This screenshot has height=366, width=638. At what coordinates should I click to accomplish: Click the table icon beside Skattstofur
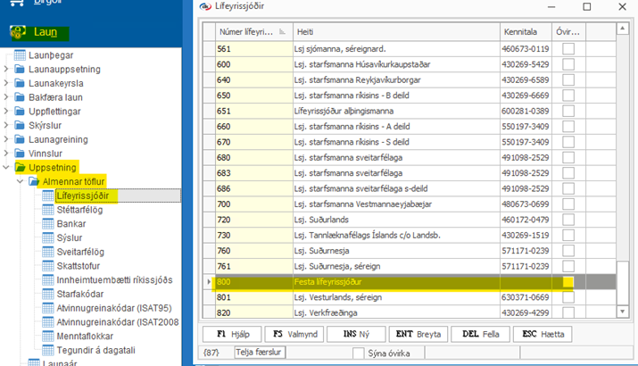click(x=48, y=266)
